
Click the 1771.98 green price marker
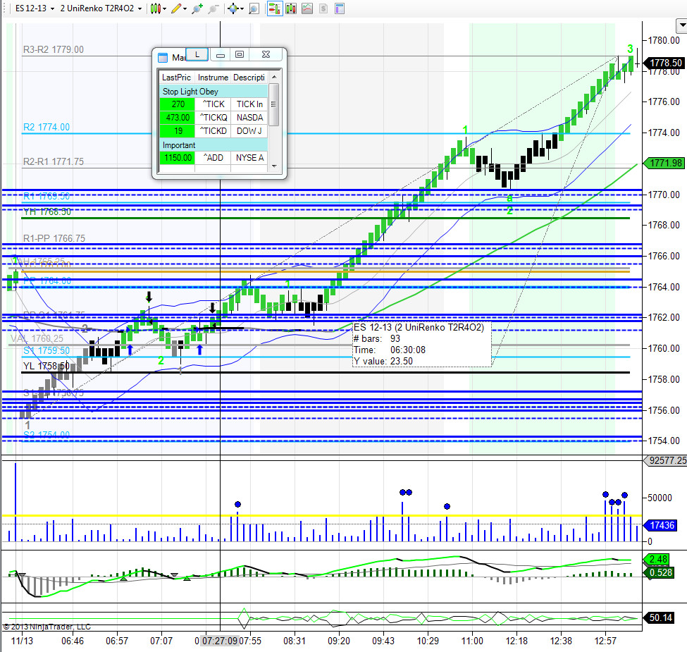click(x=665, y=163)
